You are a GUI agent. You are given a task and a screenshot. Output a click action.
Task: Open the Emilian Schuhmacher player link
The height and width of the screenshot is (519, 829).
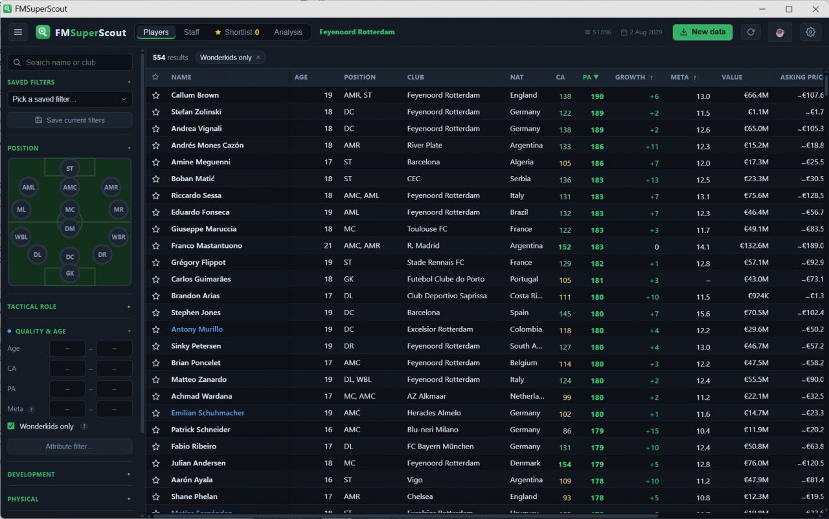click(x=208, y=413)
